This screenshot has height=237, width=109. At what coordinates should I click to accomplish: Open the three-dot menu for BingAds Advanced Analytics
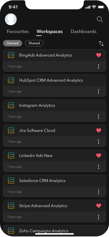(x=99, y=66)
